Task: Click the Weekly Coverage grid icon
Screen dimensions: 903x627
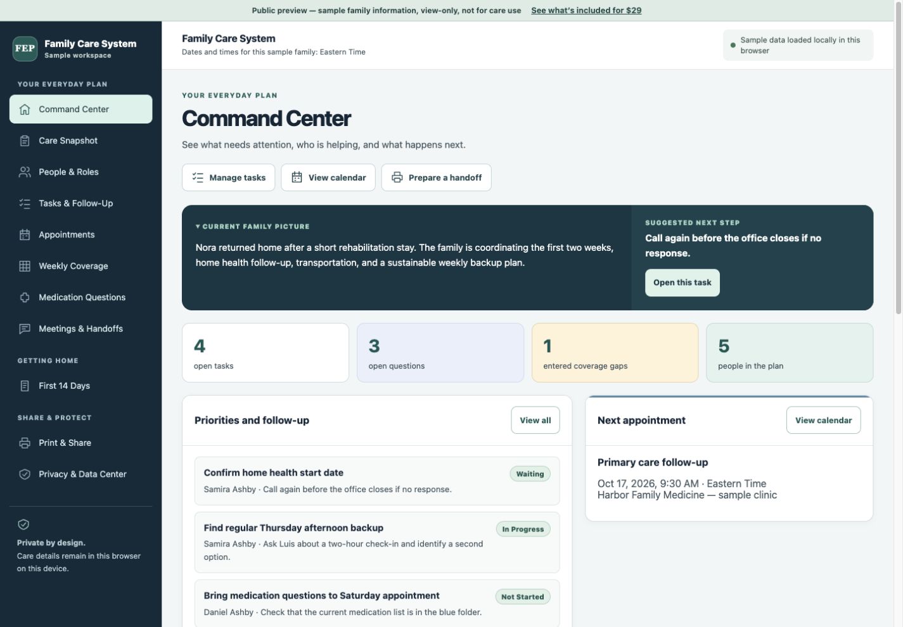Action: [25, 266]
